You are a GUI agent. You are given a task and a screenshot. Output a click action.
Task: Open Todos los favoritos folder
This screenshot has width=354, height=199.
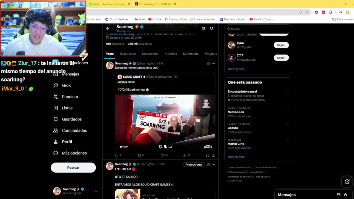click(343, 19)
